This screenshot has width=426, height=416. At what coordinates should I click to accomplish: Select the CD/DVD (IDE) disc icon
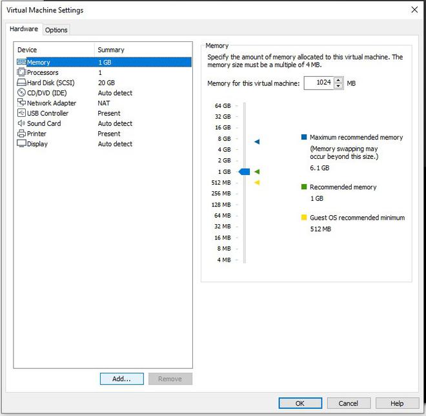(x=21, y=93)
